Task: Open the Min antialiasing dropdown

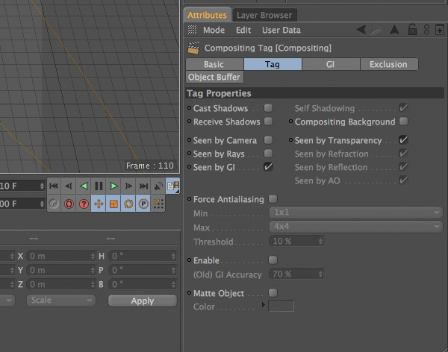Action: (355, 213)
